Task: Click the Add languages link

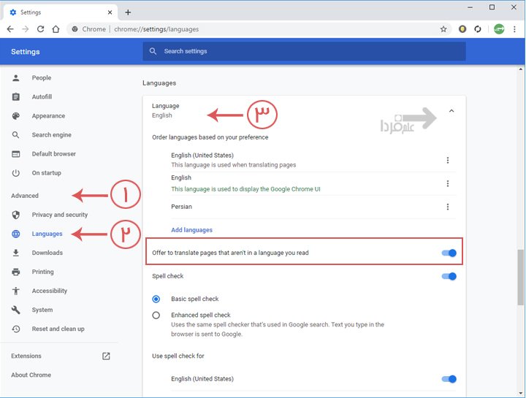Action: (191, 230)
